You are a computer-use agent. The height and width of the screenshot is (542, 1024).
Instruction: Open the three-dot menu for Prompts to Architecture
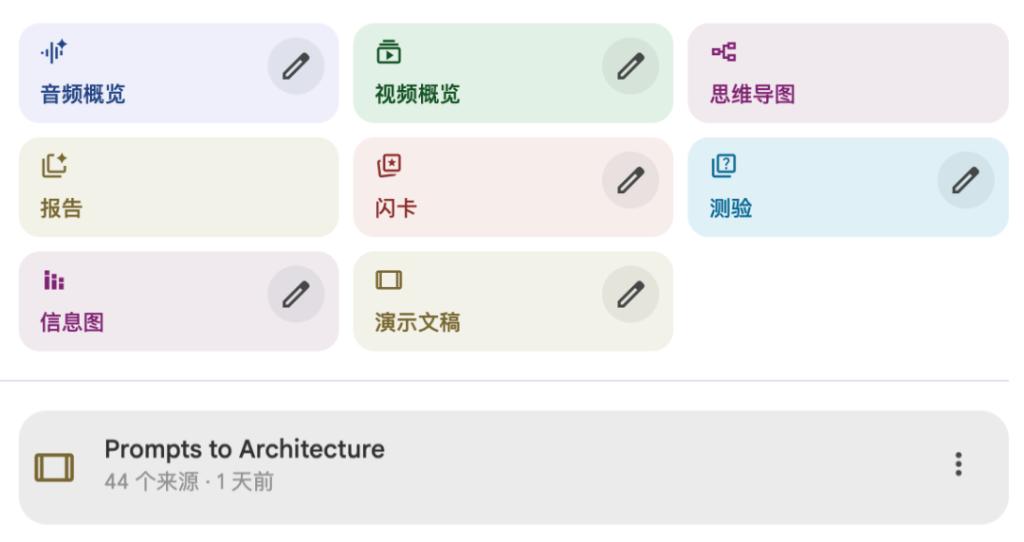pos(959,464)
